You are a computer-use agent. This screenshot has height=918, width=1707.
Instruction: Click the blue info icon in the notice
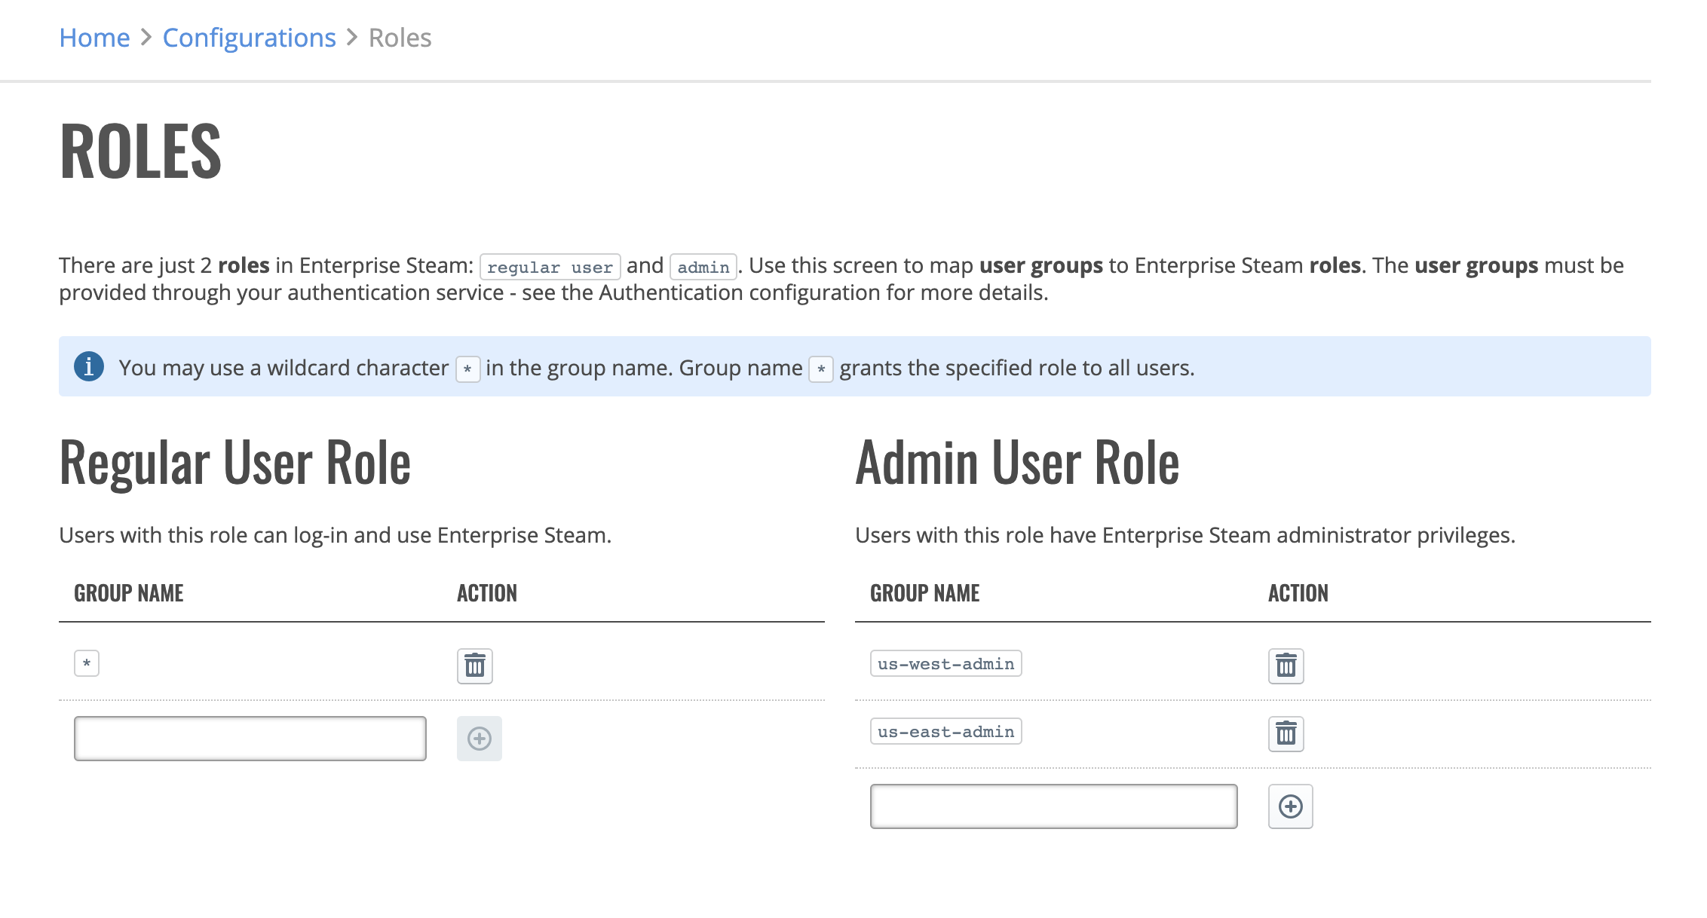tap(89, 366)
